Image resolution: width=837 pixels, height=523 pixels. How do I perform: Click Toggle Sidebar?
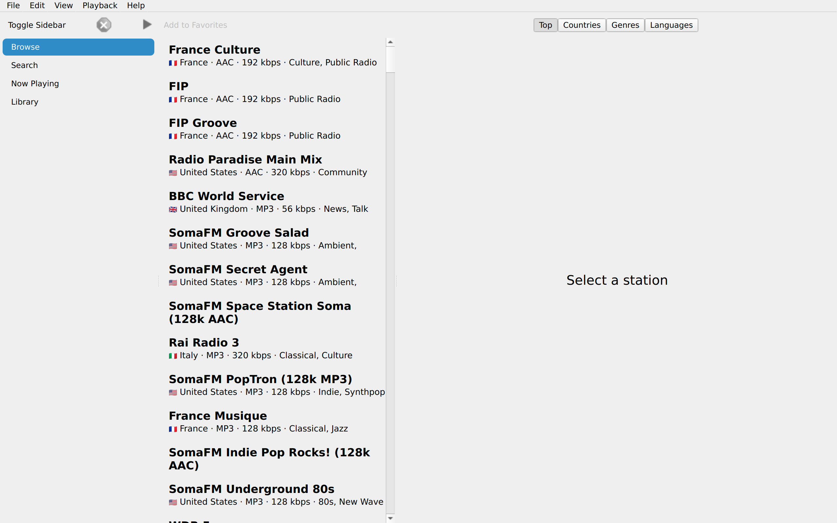click(x=37, y=25)
